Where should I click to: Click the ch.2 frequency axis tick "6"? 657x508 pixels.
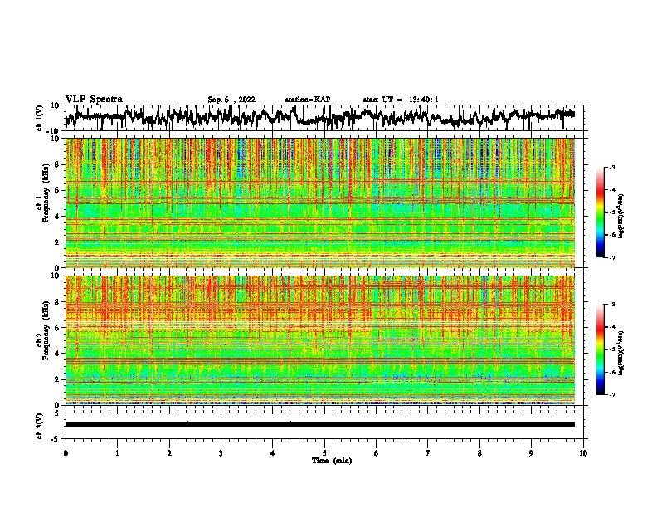point(57,328)
